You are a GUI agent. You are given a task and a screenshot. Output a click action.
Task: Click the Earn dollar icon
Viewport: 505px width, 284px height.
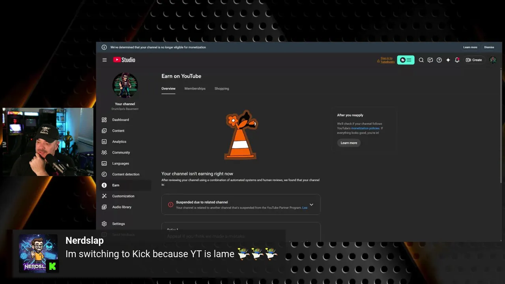point(104,185)
